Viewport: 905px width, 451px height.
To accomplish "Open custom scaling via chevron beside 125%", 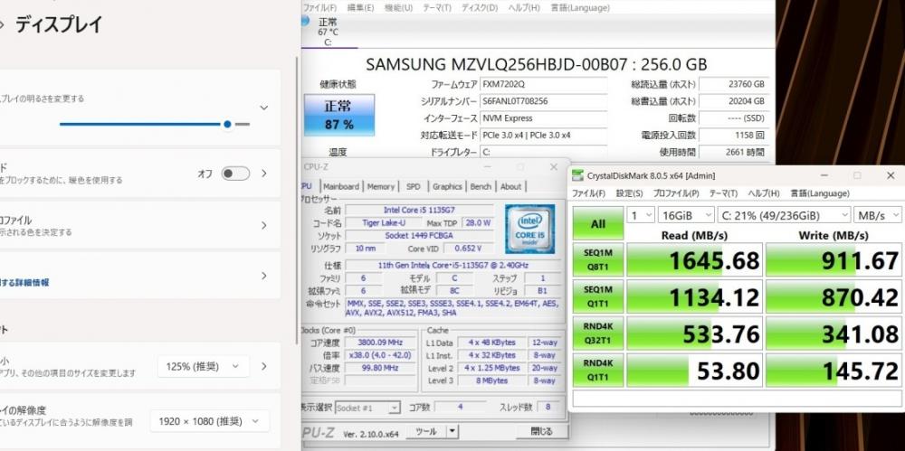I will tap(264, 366).
